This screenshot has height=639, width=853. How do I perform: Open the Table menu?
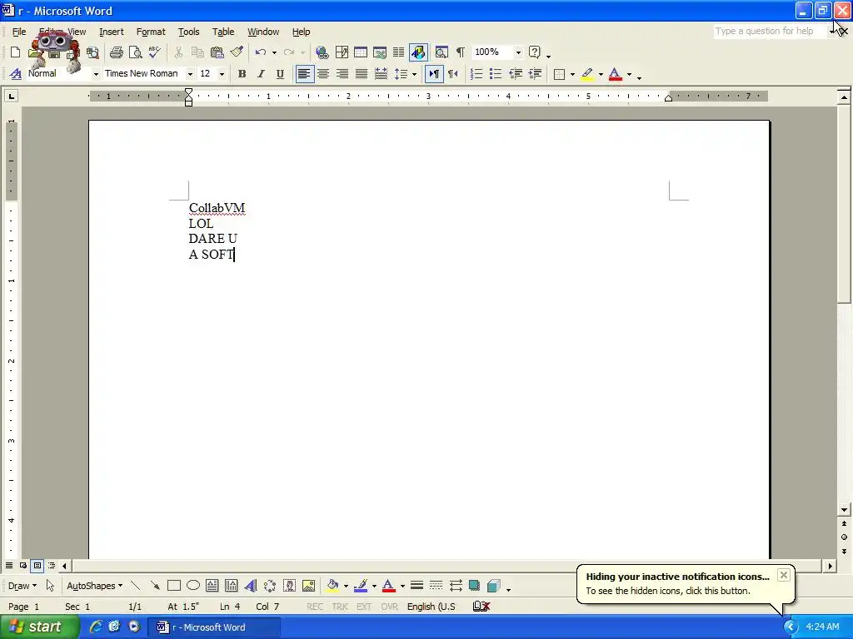[223, 32]
